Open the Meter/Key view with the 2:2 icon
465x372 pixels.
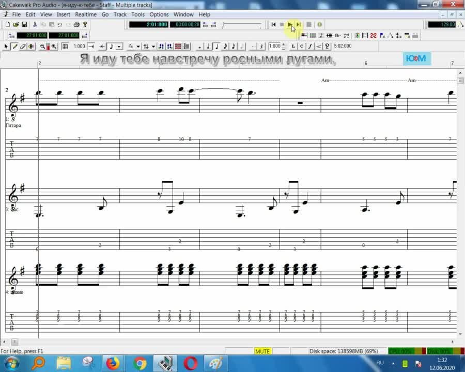374,36
